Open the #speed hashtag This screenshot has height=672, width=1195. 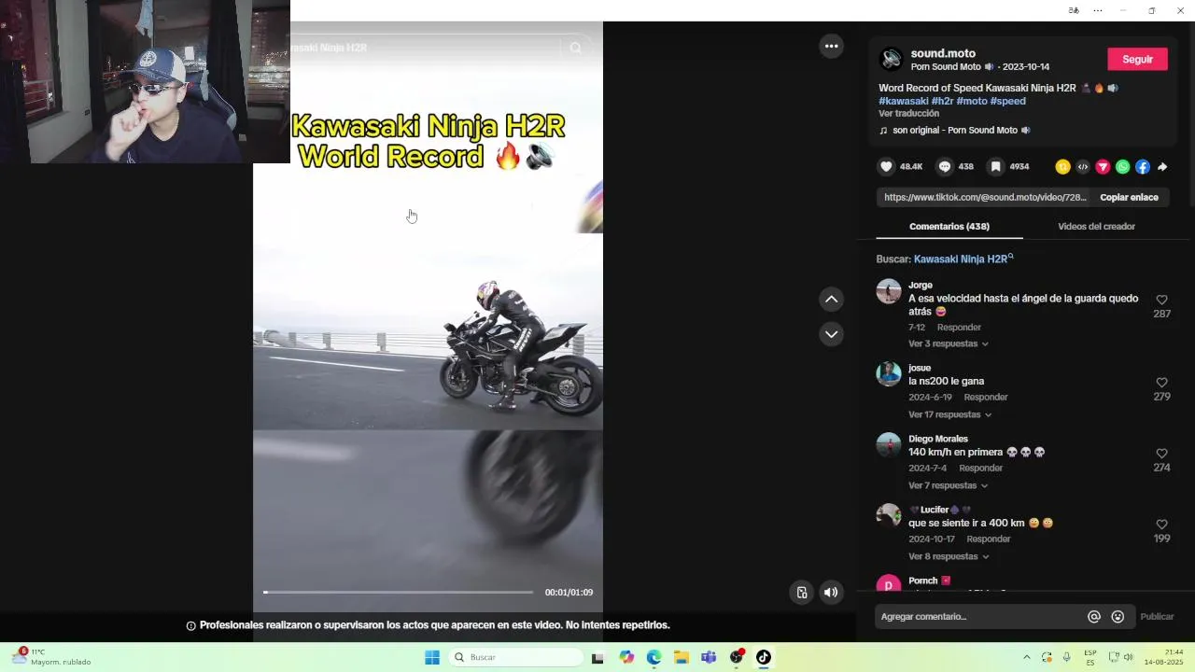[x=1007, y=101]
